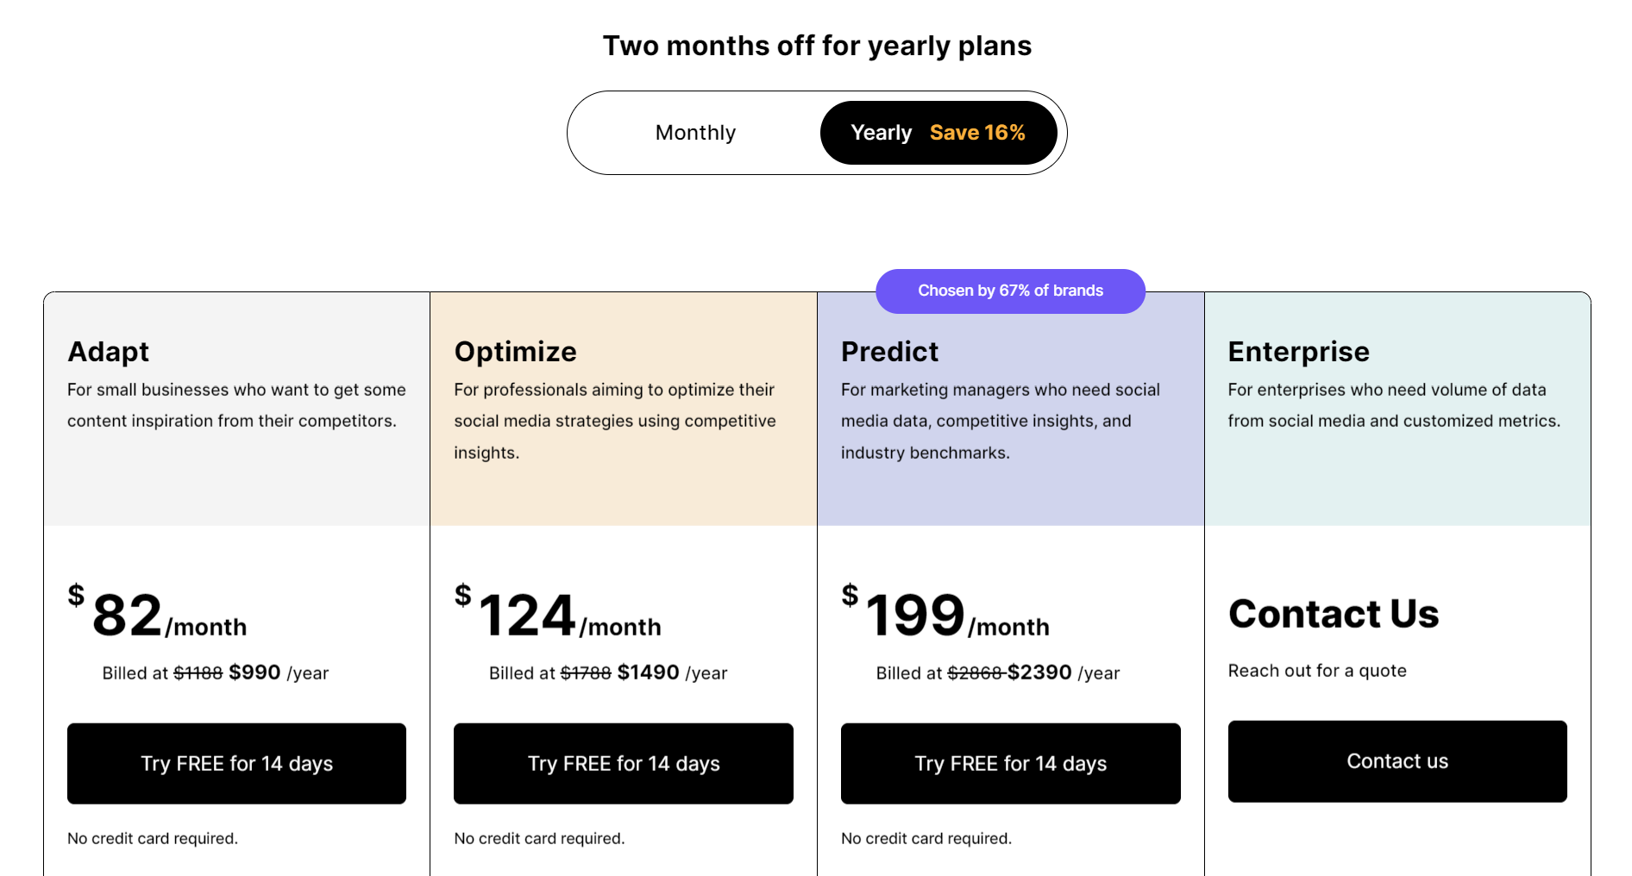Start the Adapt plan 14-day free trial

pos(236,763)
